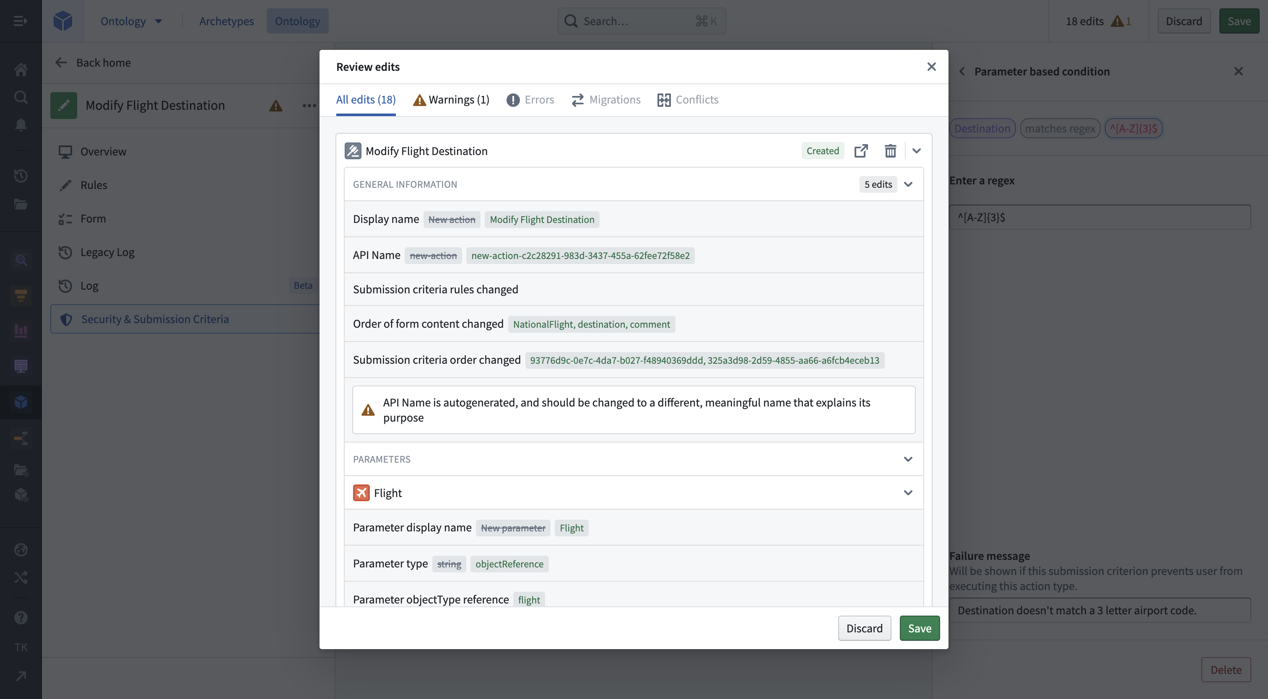Click the Ontology cube logo icon
The width and height of the screenshot is (1268, 699).
click(x=62, y=21)
